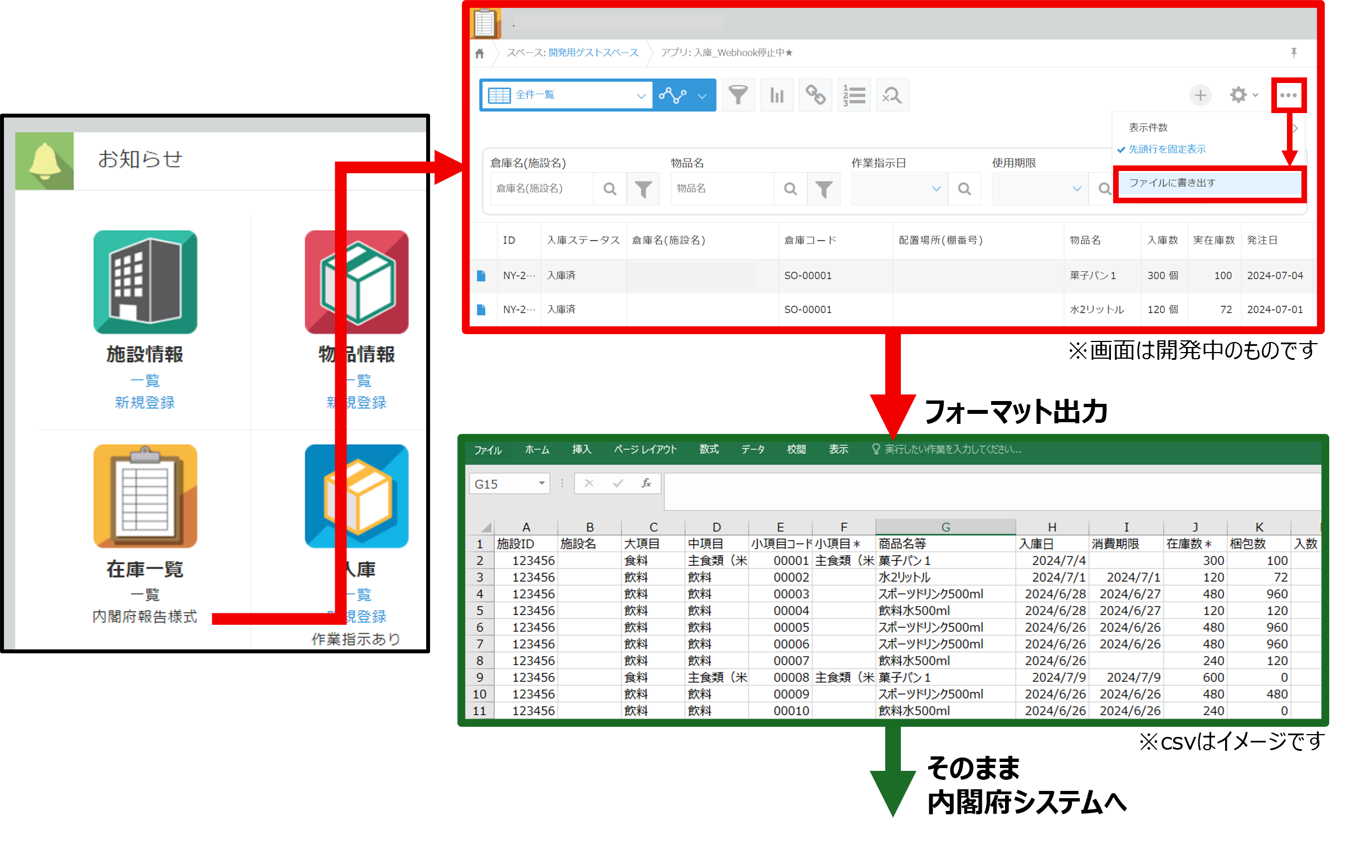1346x865 pixels.
Task: Click the home icon in the breadcrumb
Action: pyautogui.click(x=479, y=53)
